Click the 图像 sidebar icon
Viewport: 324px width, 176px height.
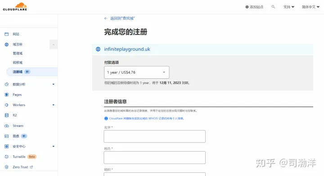click(x=7, y=136)
